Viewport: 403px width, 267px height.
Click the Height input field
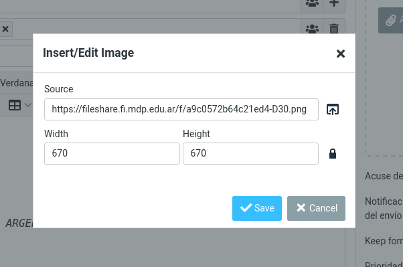(250, 153)
